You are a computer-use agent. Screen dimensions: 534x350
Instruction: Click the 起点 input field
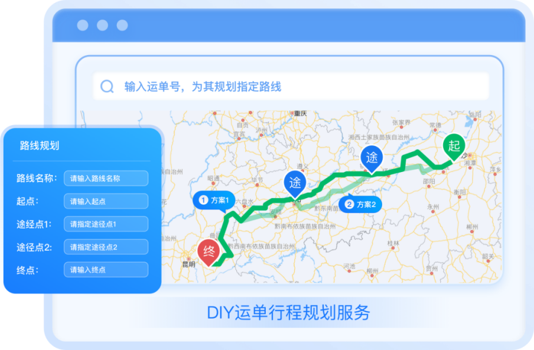[x=106, y=201]
